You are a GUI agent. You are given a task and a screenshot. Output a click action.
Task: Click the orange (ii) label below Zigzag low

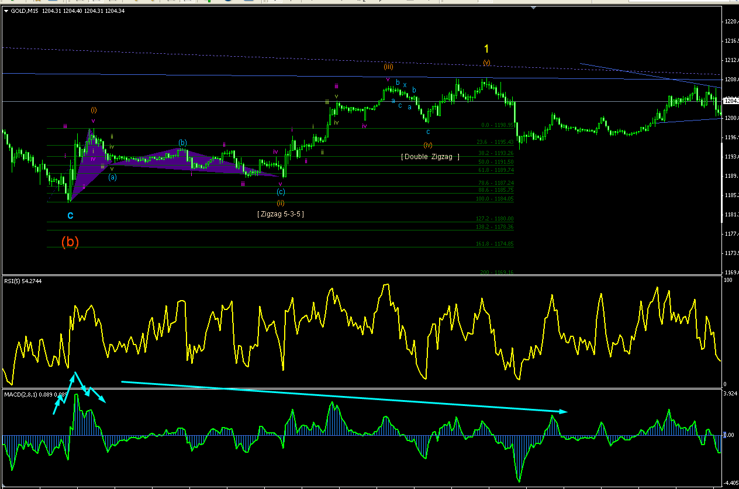pyautogui.click(x=281, y=203)
